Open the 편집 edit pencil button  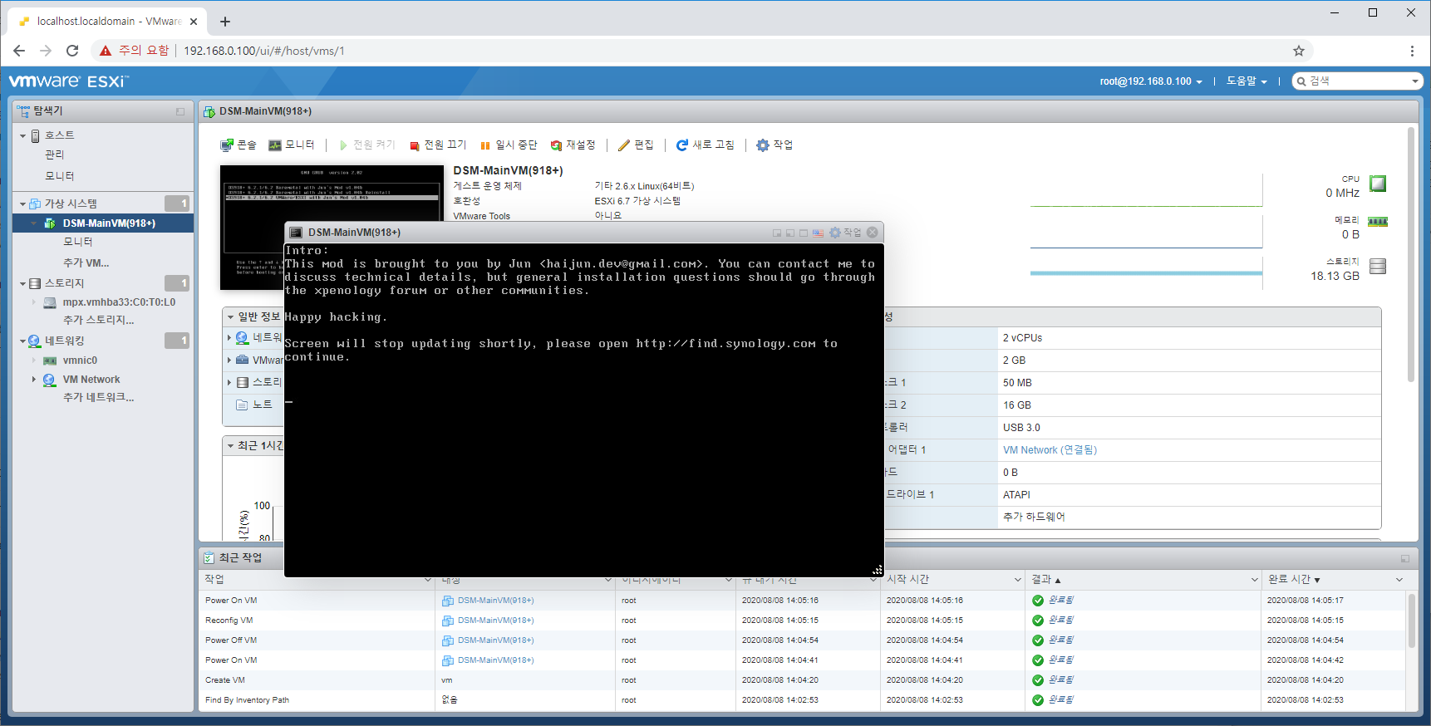[x=636, y=145]
